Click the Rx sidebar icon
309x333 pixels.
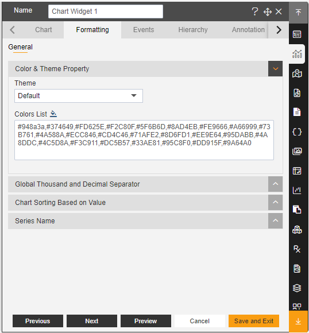(x=297, y=249)
